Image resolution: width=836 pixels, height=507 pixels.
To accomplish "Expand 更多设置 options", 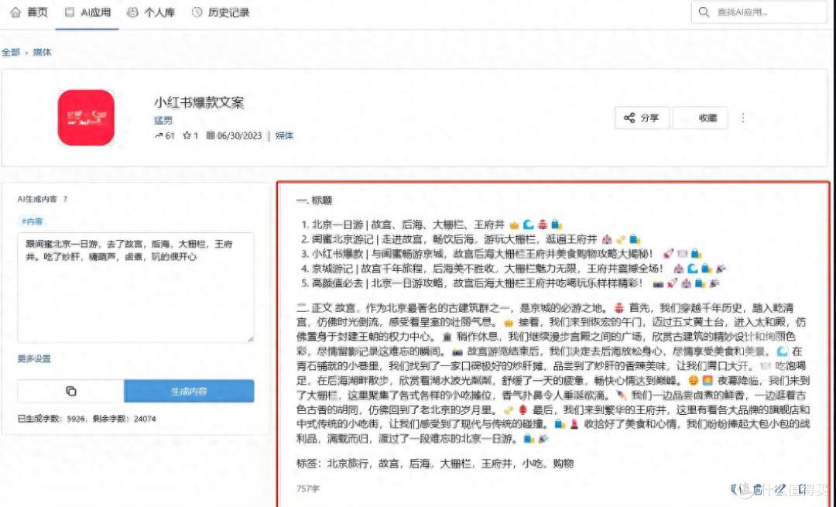I will click(34, 359).
